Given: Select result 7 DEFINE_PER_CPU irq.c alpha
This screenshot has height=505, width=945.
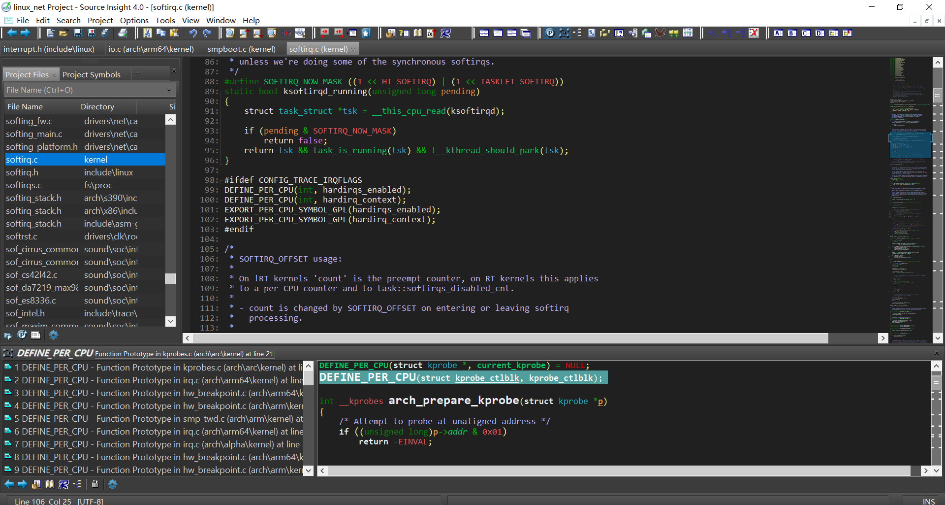Looking at the screenshot, I should pyautogui.click(x=154, y=444).
